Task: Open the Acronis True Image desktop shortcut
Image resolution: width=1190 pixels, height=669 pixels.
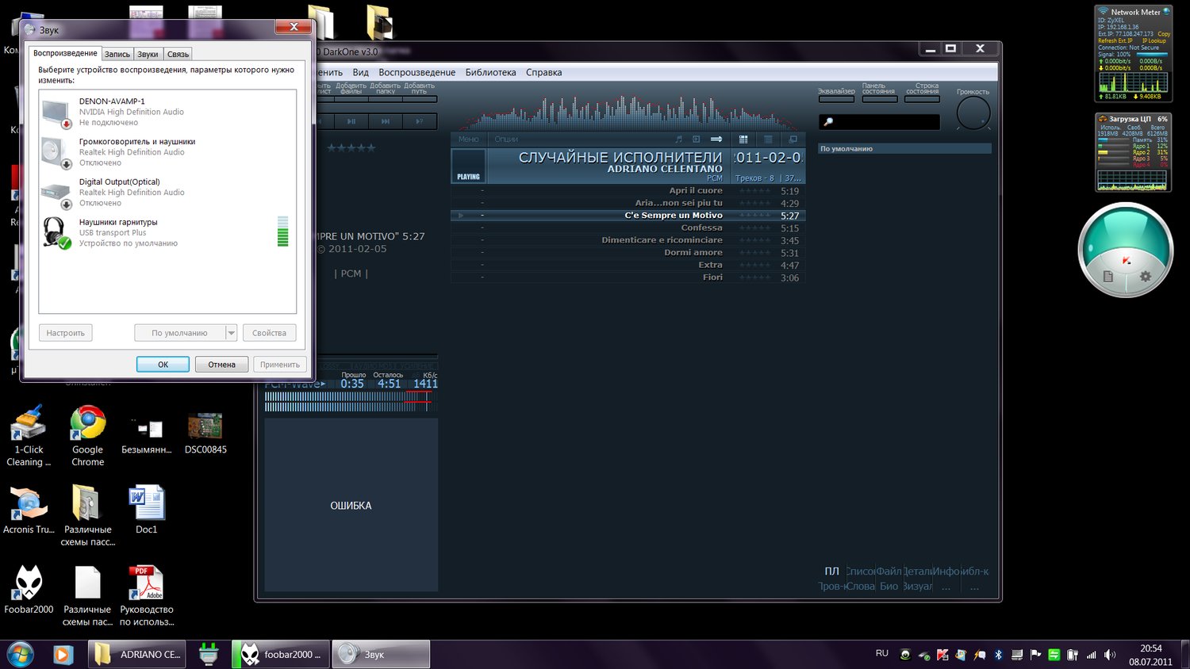Action: [29, 509]
